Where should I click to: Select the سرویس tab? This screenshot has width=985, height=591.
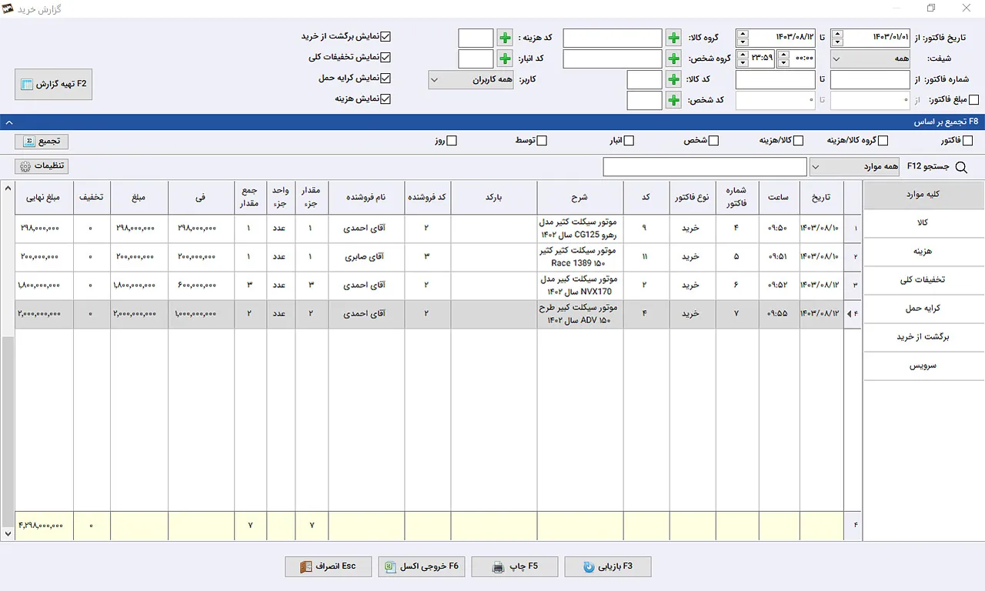(x=923, y=366)
